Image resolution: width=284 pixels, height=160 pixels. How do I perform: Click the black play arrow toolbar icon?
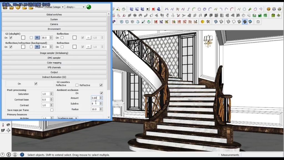click(148, 9)
